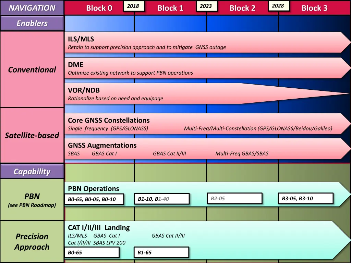
Task: Click the Conventional category label
Action: 32,70
